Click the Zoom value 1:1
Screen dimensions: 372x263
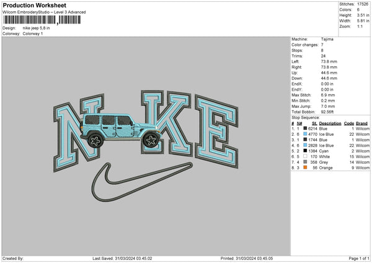360,27
